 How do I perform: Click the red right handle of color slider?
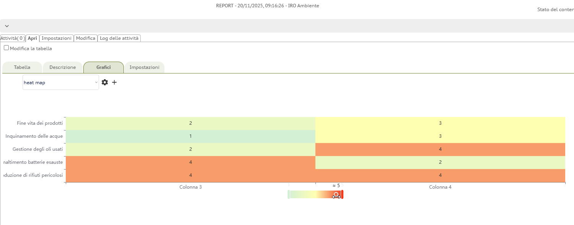pyautogui.click(x=342, y=194)
